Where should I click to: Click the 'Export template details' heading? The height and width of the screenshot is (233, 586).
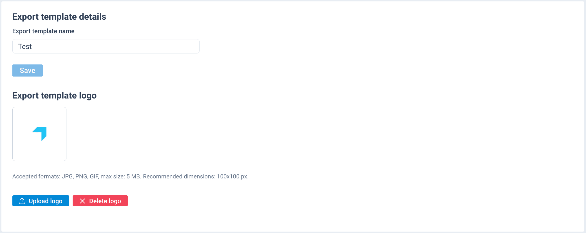[59, 17]
